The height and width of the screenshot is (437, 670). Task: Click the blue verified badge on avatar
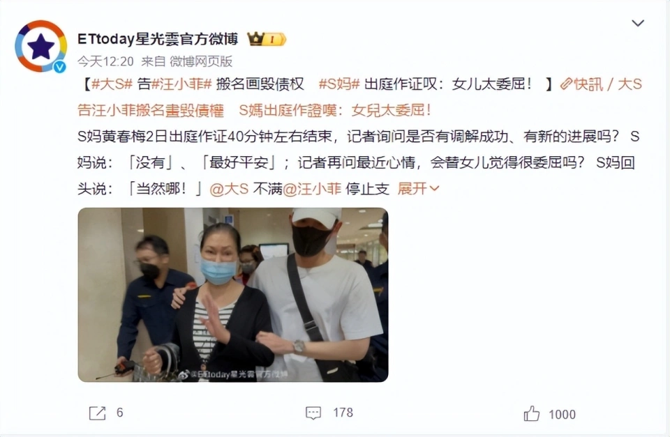[60, 67]
